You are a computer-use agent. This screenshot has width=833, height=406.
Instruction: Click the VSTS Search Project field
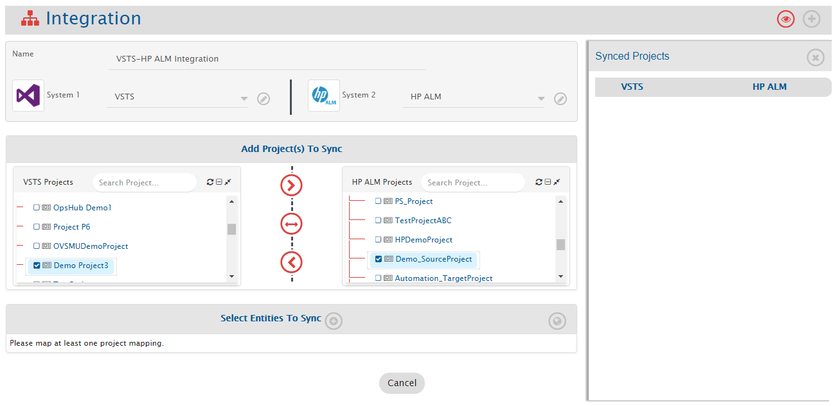[x=144, y=183]
